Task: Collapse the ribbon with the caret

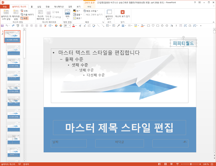Action: (213, 22)
